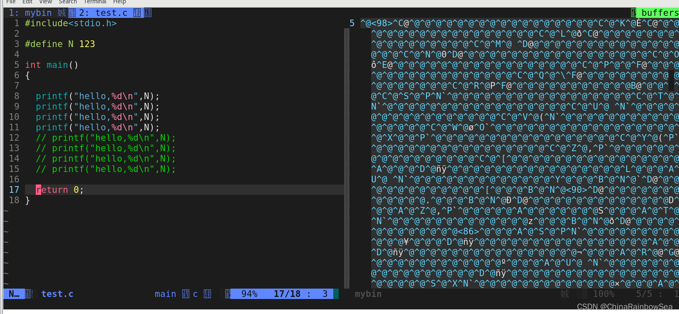Open the View menu
Screen dimensions: 679x314
tap(45, 2)
